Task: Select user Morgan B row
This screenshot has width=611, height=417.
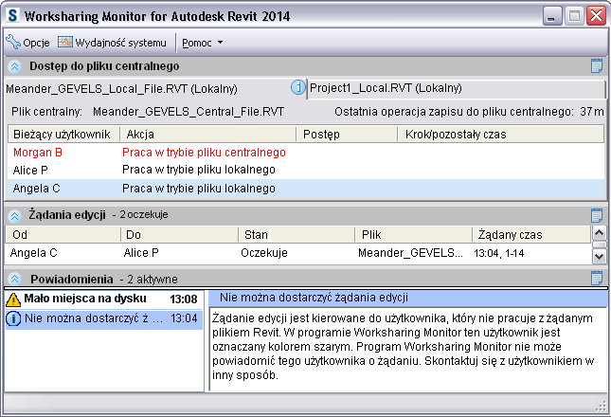Action: [x=306, y=153]
